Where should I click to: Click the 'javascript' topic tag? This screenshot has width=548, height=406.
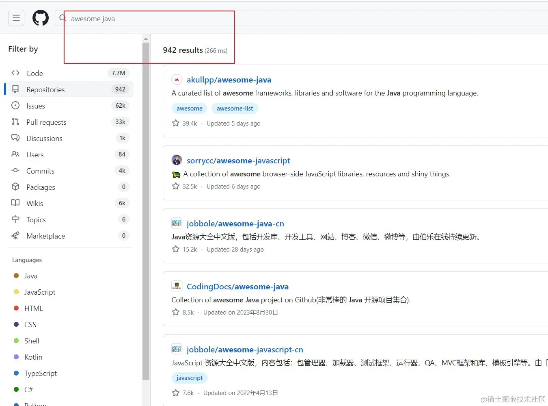tap(190, 378)
